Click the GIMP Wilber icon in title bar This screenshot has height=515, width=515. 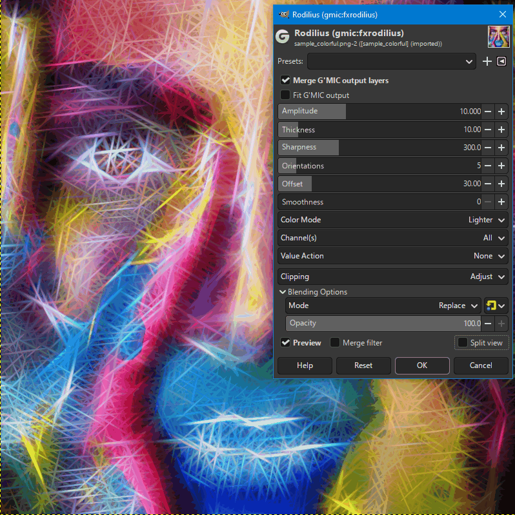283,14
